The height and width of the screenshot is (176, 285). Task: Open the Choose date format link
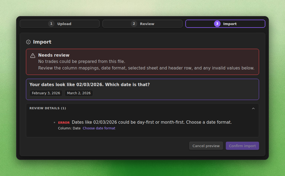coord(99,128)
